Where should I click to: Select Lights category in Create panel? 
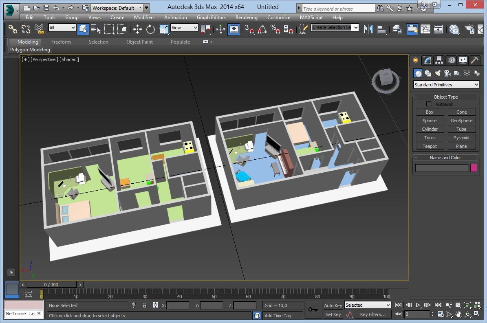point(437,73)
